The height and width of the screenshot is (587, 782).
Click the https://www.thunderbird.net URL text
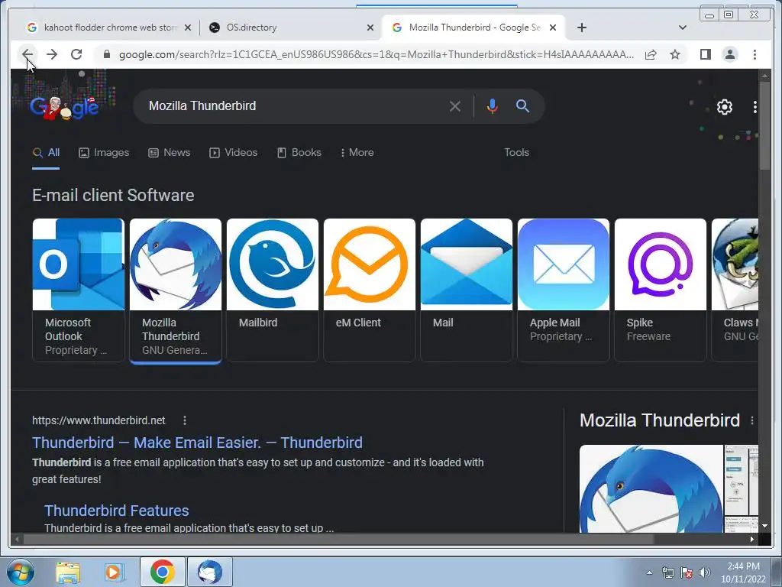click(99, 420)
